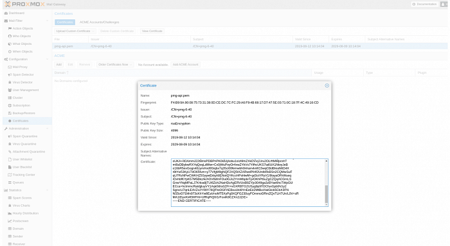Image resolution: width=450 pixels, height=246 pixels.
Task: Click the Spam Quarantine bullhorn icon
Action: [x=10, y=136]
